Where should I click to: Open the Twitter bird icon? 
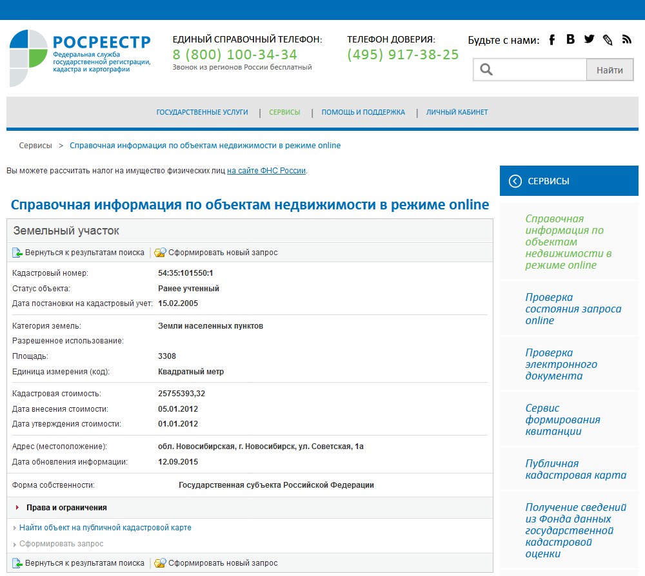tap(589, 39)
